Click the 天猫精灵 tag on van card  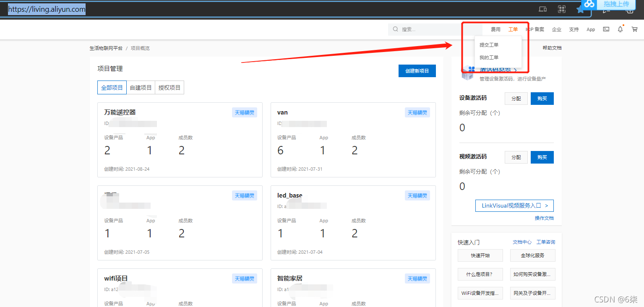[x=417, y=112]
